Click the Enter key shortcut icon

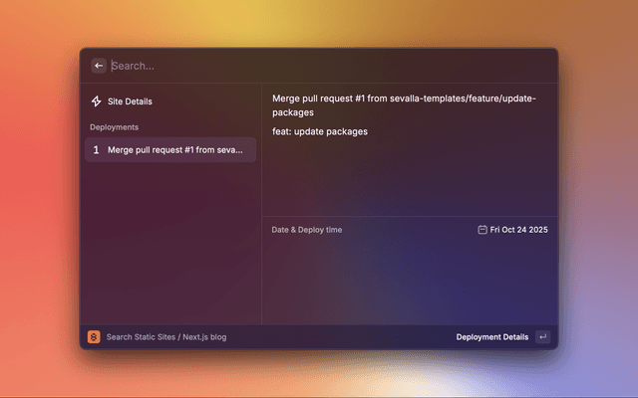[542, 337]
